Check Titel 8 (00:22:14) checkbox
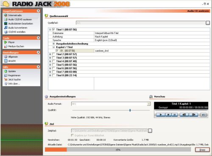This screenshot has width=212, height=156. [x=53, y=75]
